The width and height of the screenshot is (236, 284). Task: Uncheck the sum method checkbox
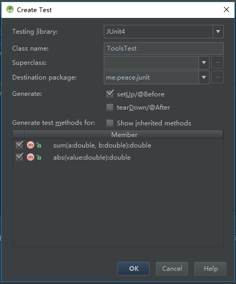pos(19,145)
